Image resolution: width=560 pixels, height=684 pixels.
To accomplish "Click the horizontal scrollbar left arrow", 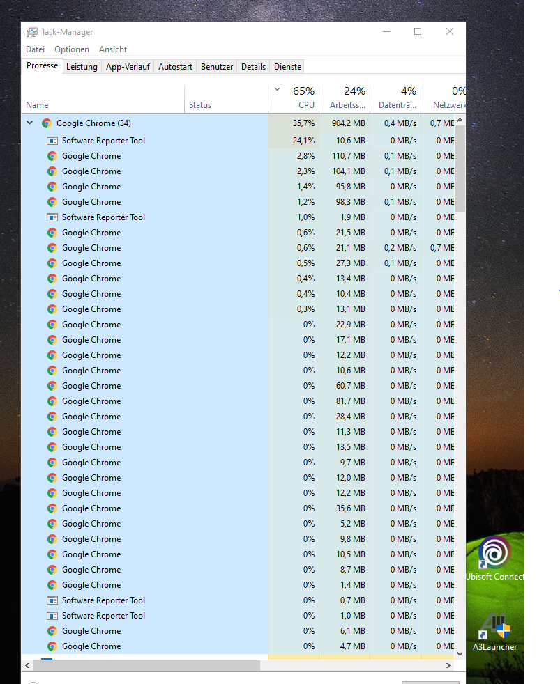I will point(27,665).
